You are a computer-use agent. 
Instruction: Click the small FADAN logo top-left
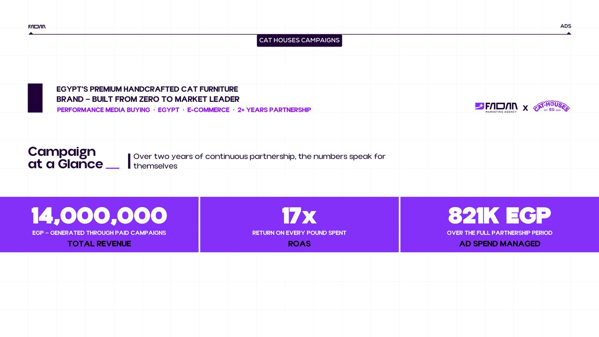coord(37,27)
